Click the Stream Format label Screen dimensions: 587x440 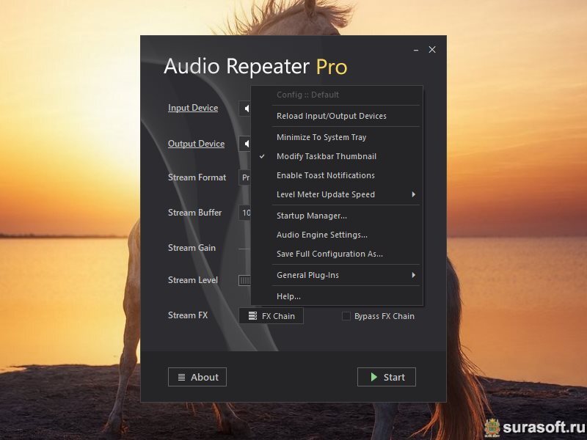click(197, 177)
